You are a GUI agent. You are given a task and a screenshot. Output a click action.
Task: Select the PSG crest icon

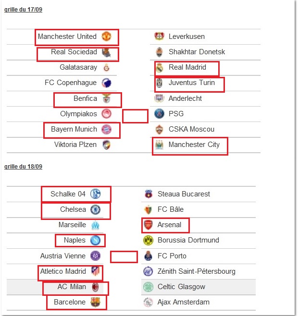[159, 113]
